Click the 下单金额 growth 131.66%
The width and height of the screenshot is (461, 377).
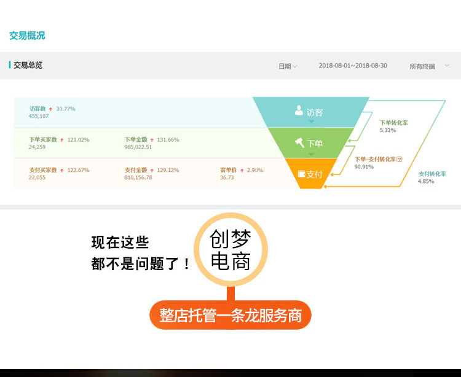[168, 139]
